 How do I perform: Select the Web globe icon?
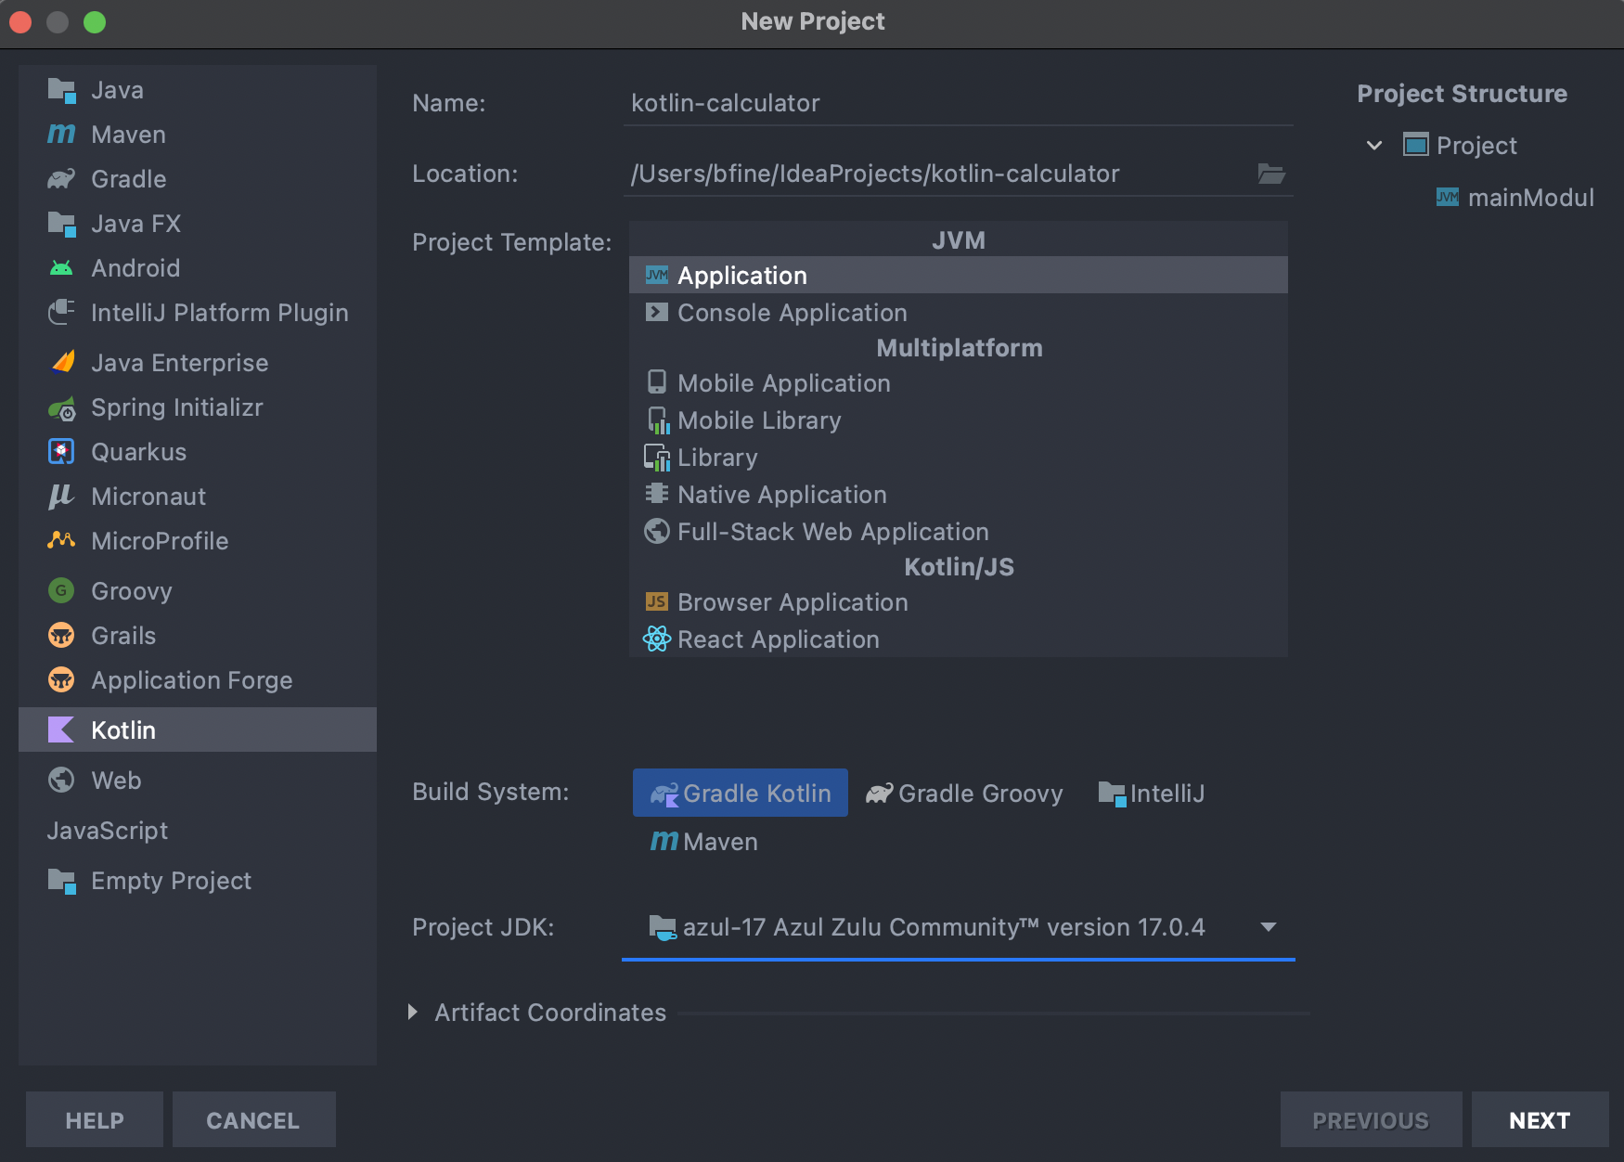61,780
